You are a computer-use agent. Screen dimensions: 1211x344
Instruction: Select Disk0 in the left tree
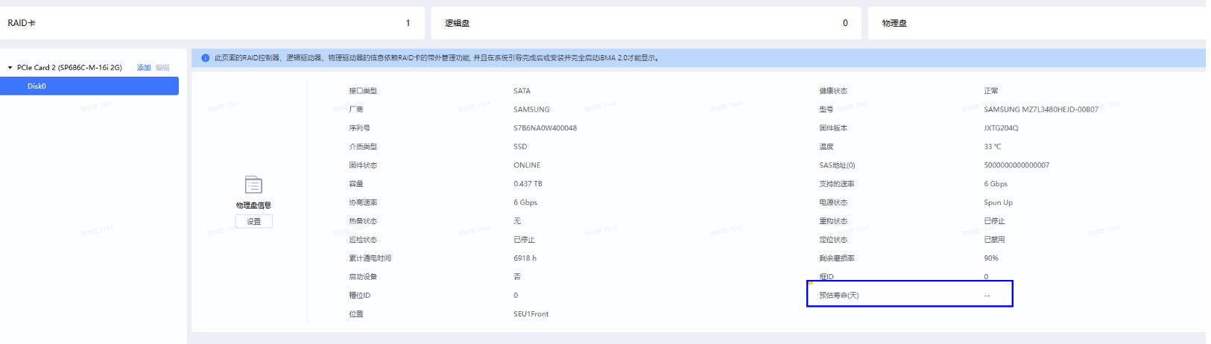37,86
